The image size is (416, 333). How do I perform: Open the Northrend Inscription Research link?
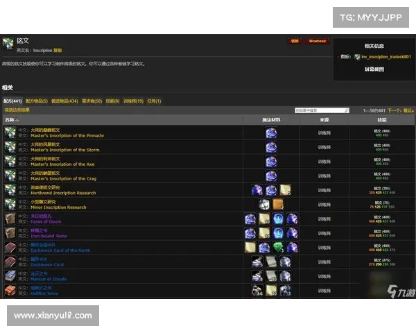63,193
